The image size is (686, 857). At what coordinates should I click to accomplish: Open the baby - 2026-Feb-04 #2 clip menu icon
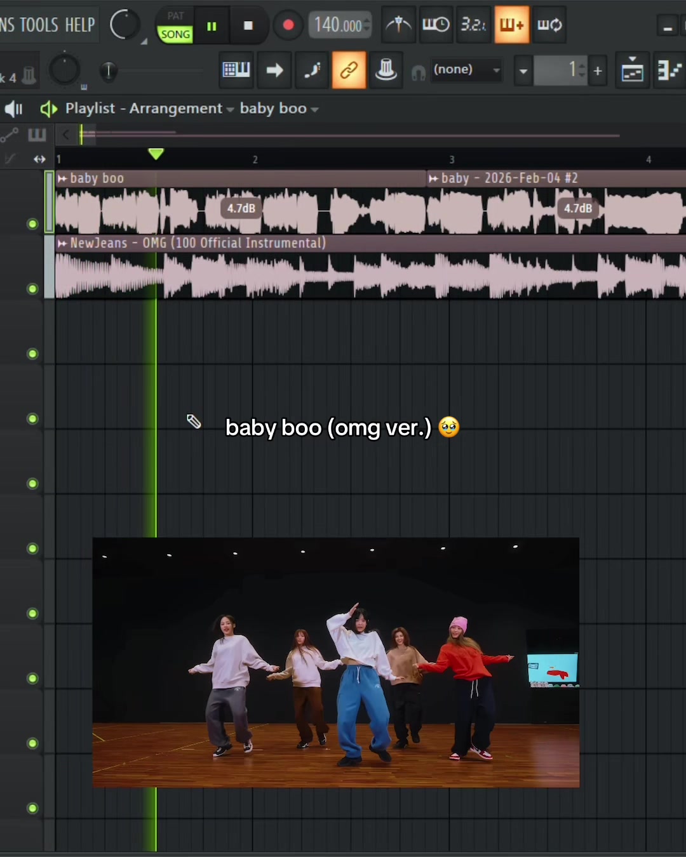coord(433,179)
